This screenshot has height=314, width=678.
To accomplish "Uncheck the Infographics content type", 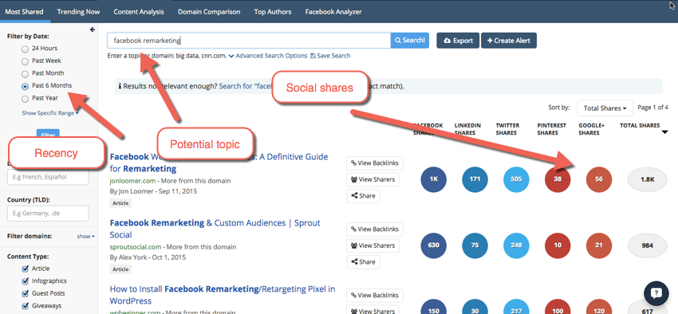I will pyautogui.click(x=25, y=281).
